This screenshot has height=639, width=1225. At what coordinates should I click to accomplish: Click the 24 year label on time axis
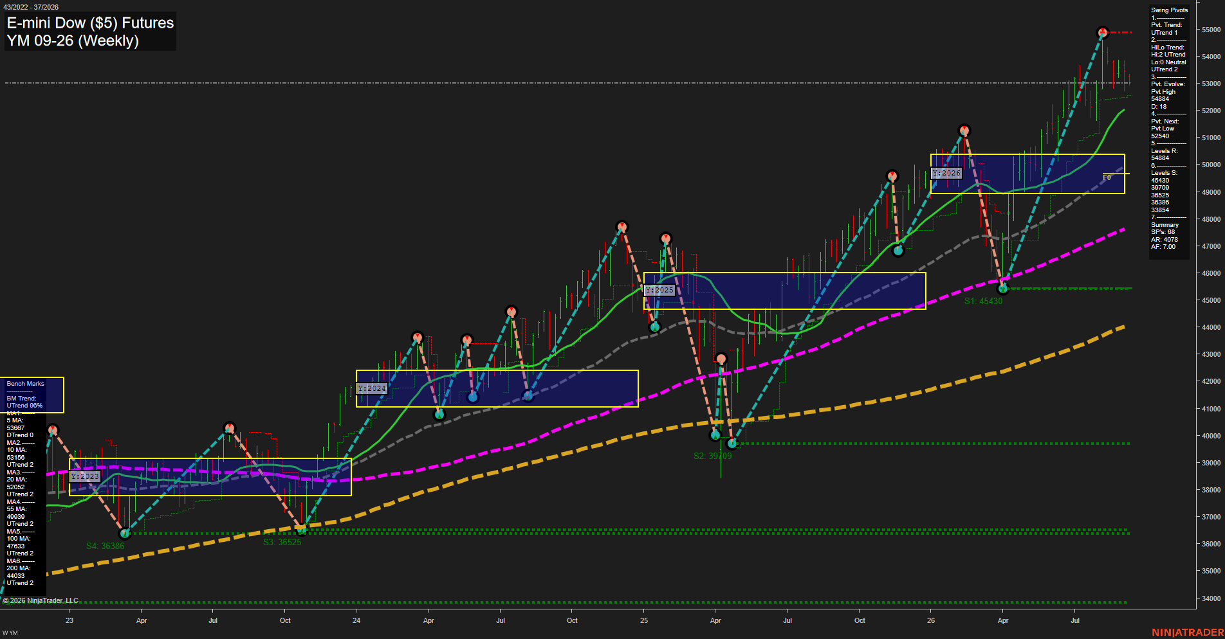pyautogui.click(x=356, y=620)
